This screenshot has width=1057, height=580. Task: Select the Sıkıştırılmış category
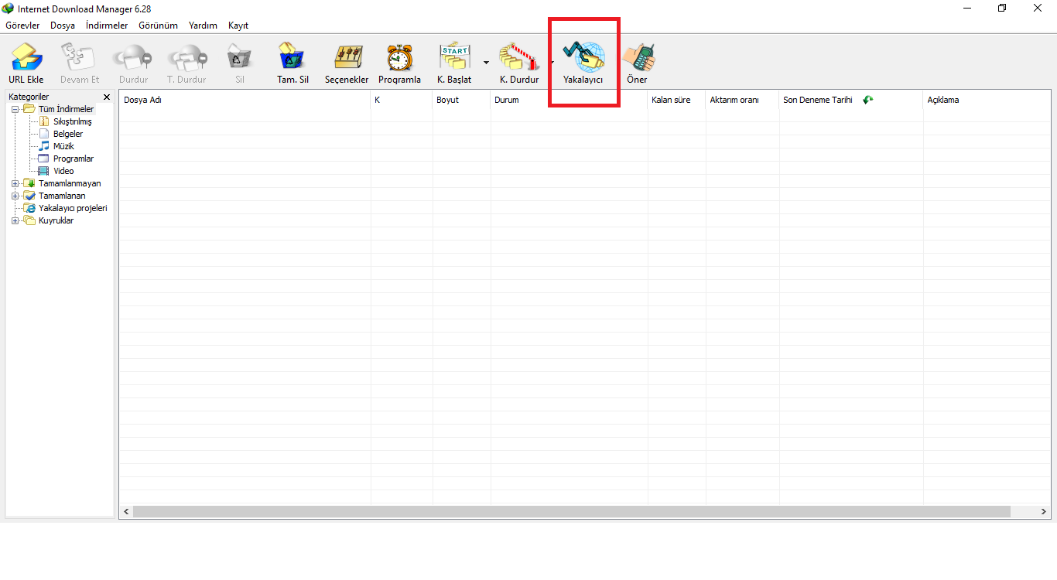(73, 121)
